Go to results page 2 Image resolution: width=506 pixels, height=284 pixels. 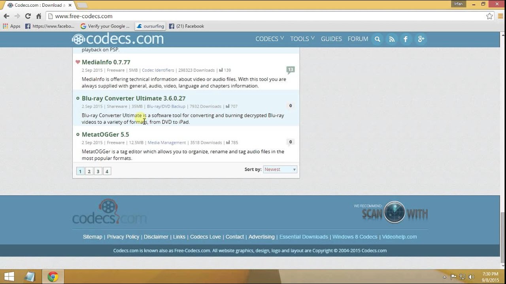89,171
